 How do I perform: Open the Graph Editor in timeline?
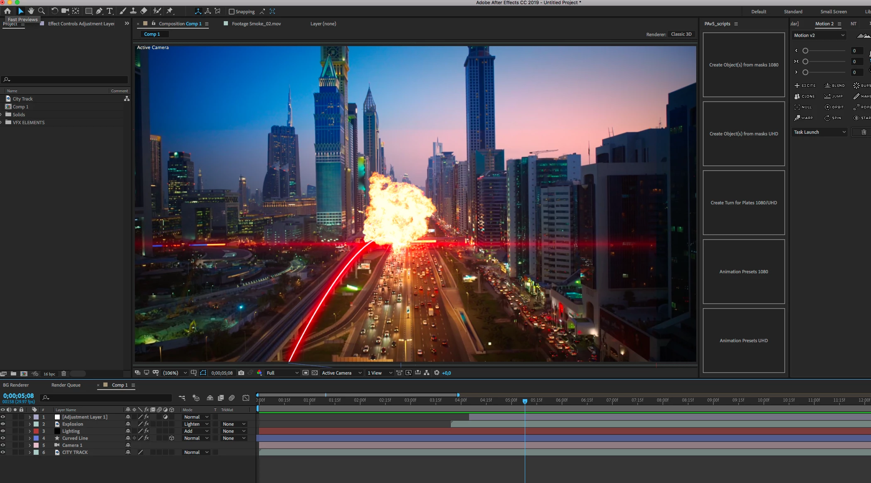246,398
